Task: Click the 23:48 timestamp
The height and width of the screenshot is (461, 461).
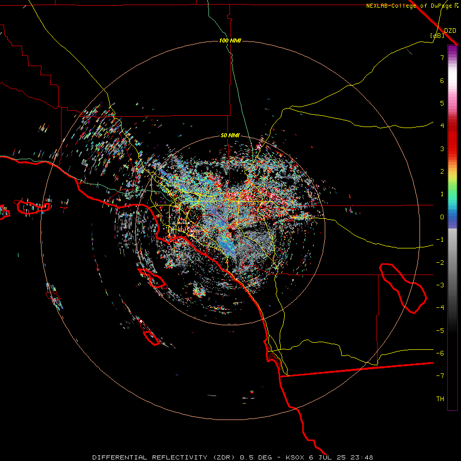Action: point(363,457)
